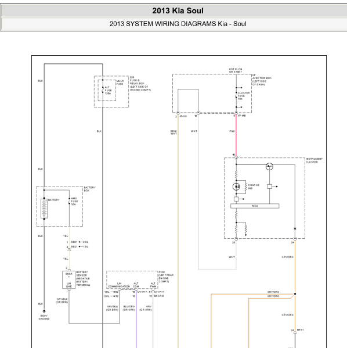
Task: Click the "BODY GROUND" label
Action: (44, 317)
